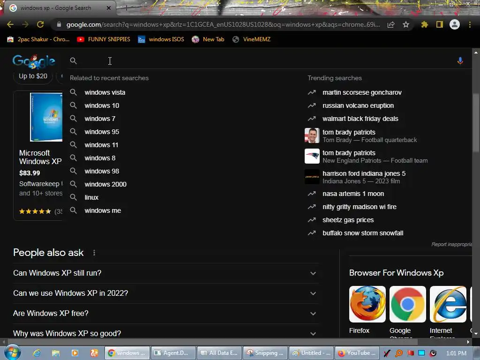The width and height of the screenshot is (480, 360).
Task: Click Report inappropriate predictions link
Action: click(452, 244)
